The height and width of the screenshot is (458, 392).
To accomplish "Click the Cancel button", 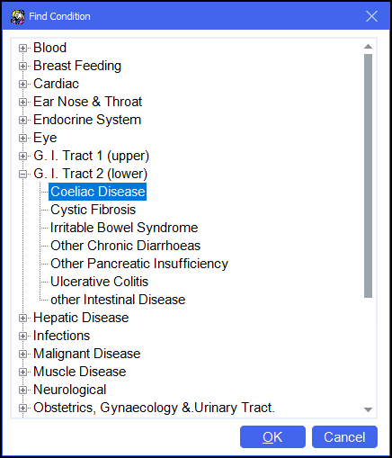I will point(344,437).
